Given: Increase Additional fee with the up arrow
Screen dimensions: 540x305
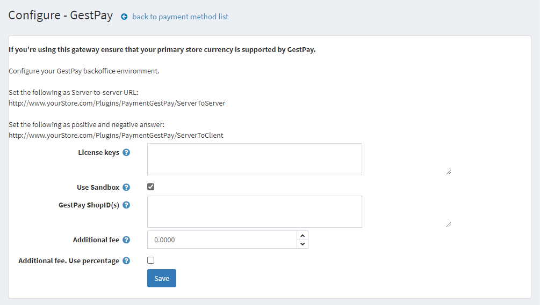Looking at the screenshot, I should (303, 235).
